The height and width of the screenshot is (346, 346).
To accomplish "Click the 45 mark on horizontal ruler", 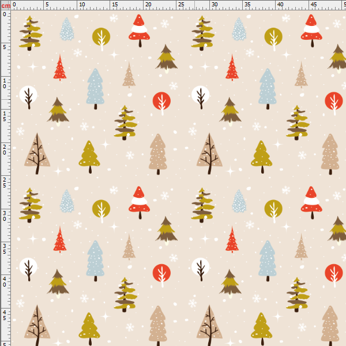I will (314, 5).
